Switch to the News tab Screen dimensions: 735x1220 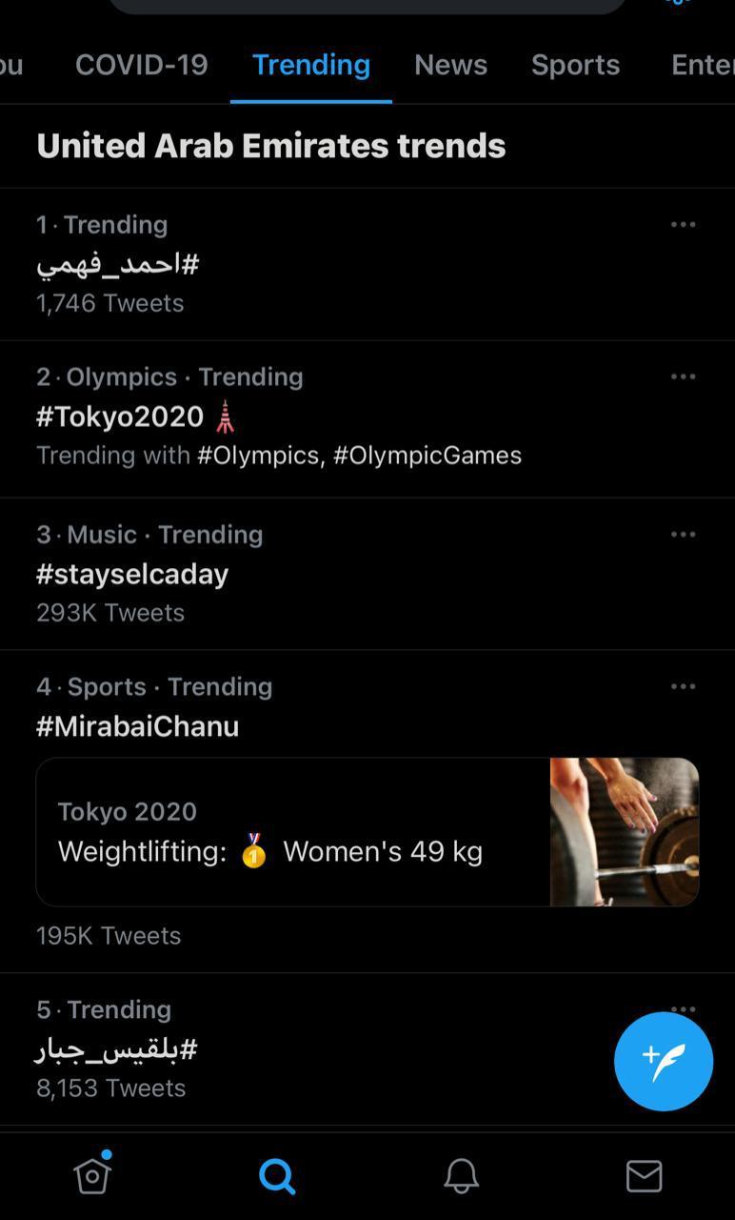(x=450, y=65)
